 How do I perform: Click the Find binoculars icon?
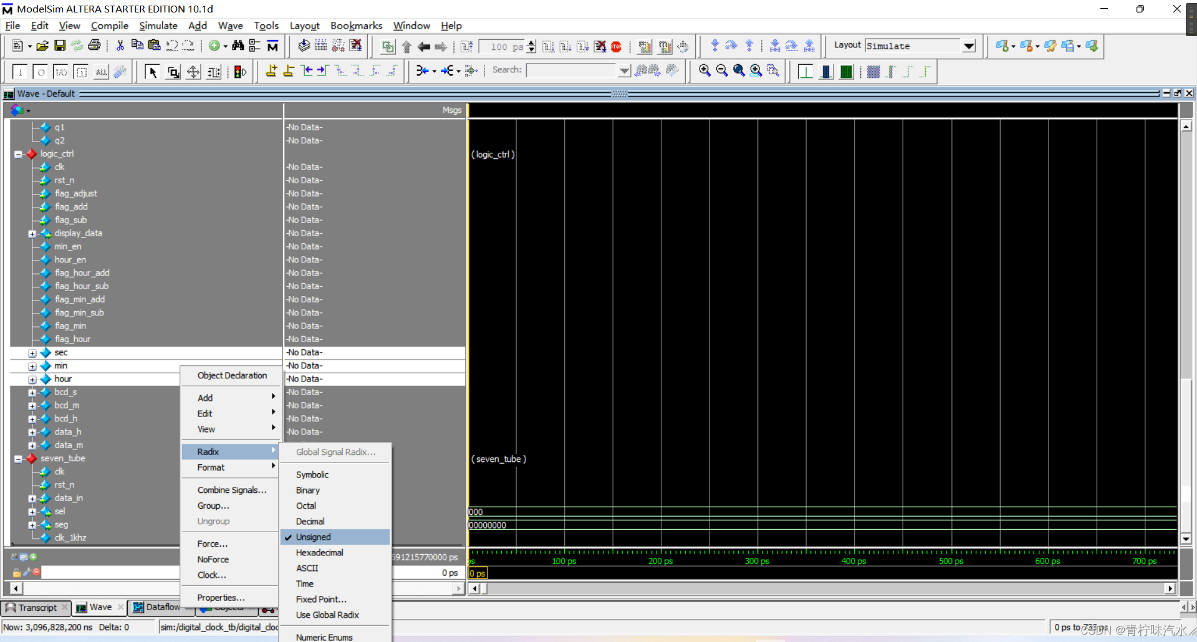(x=238, y=46)
